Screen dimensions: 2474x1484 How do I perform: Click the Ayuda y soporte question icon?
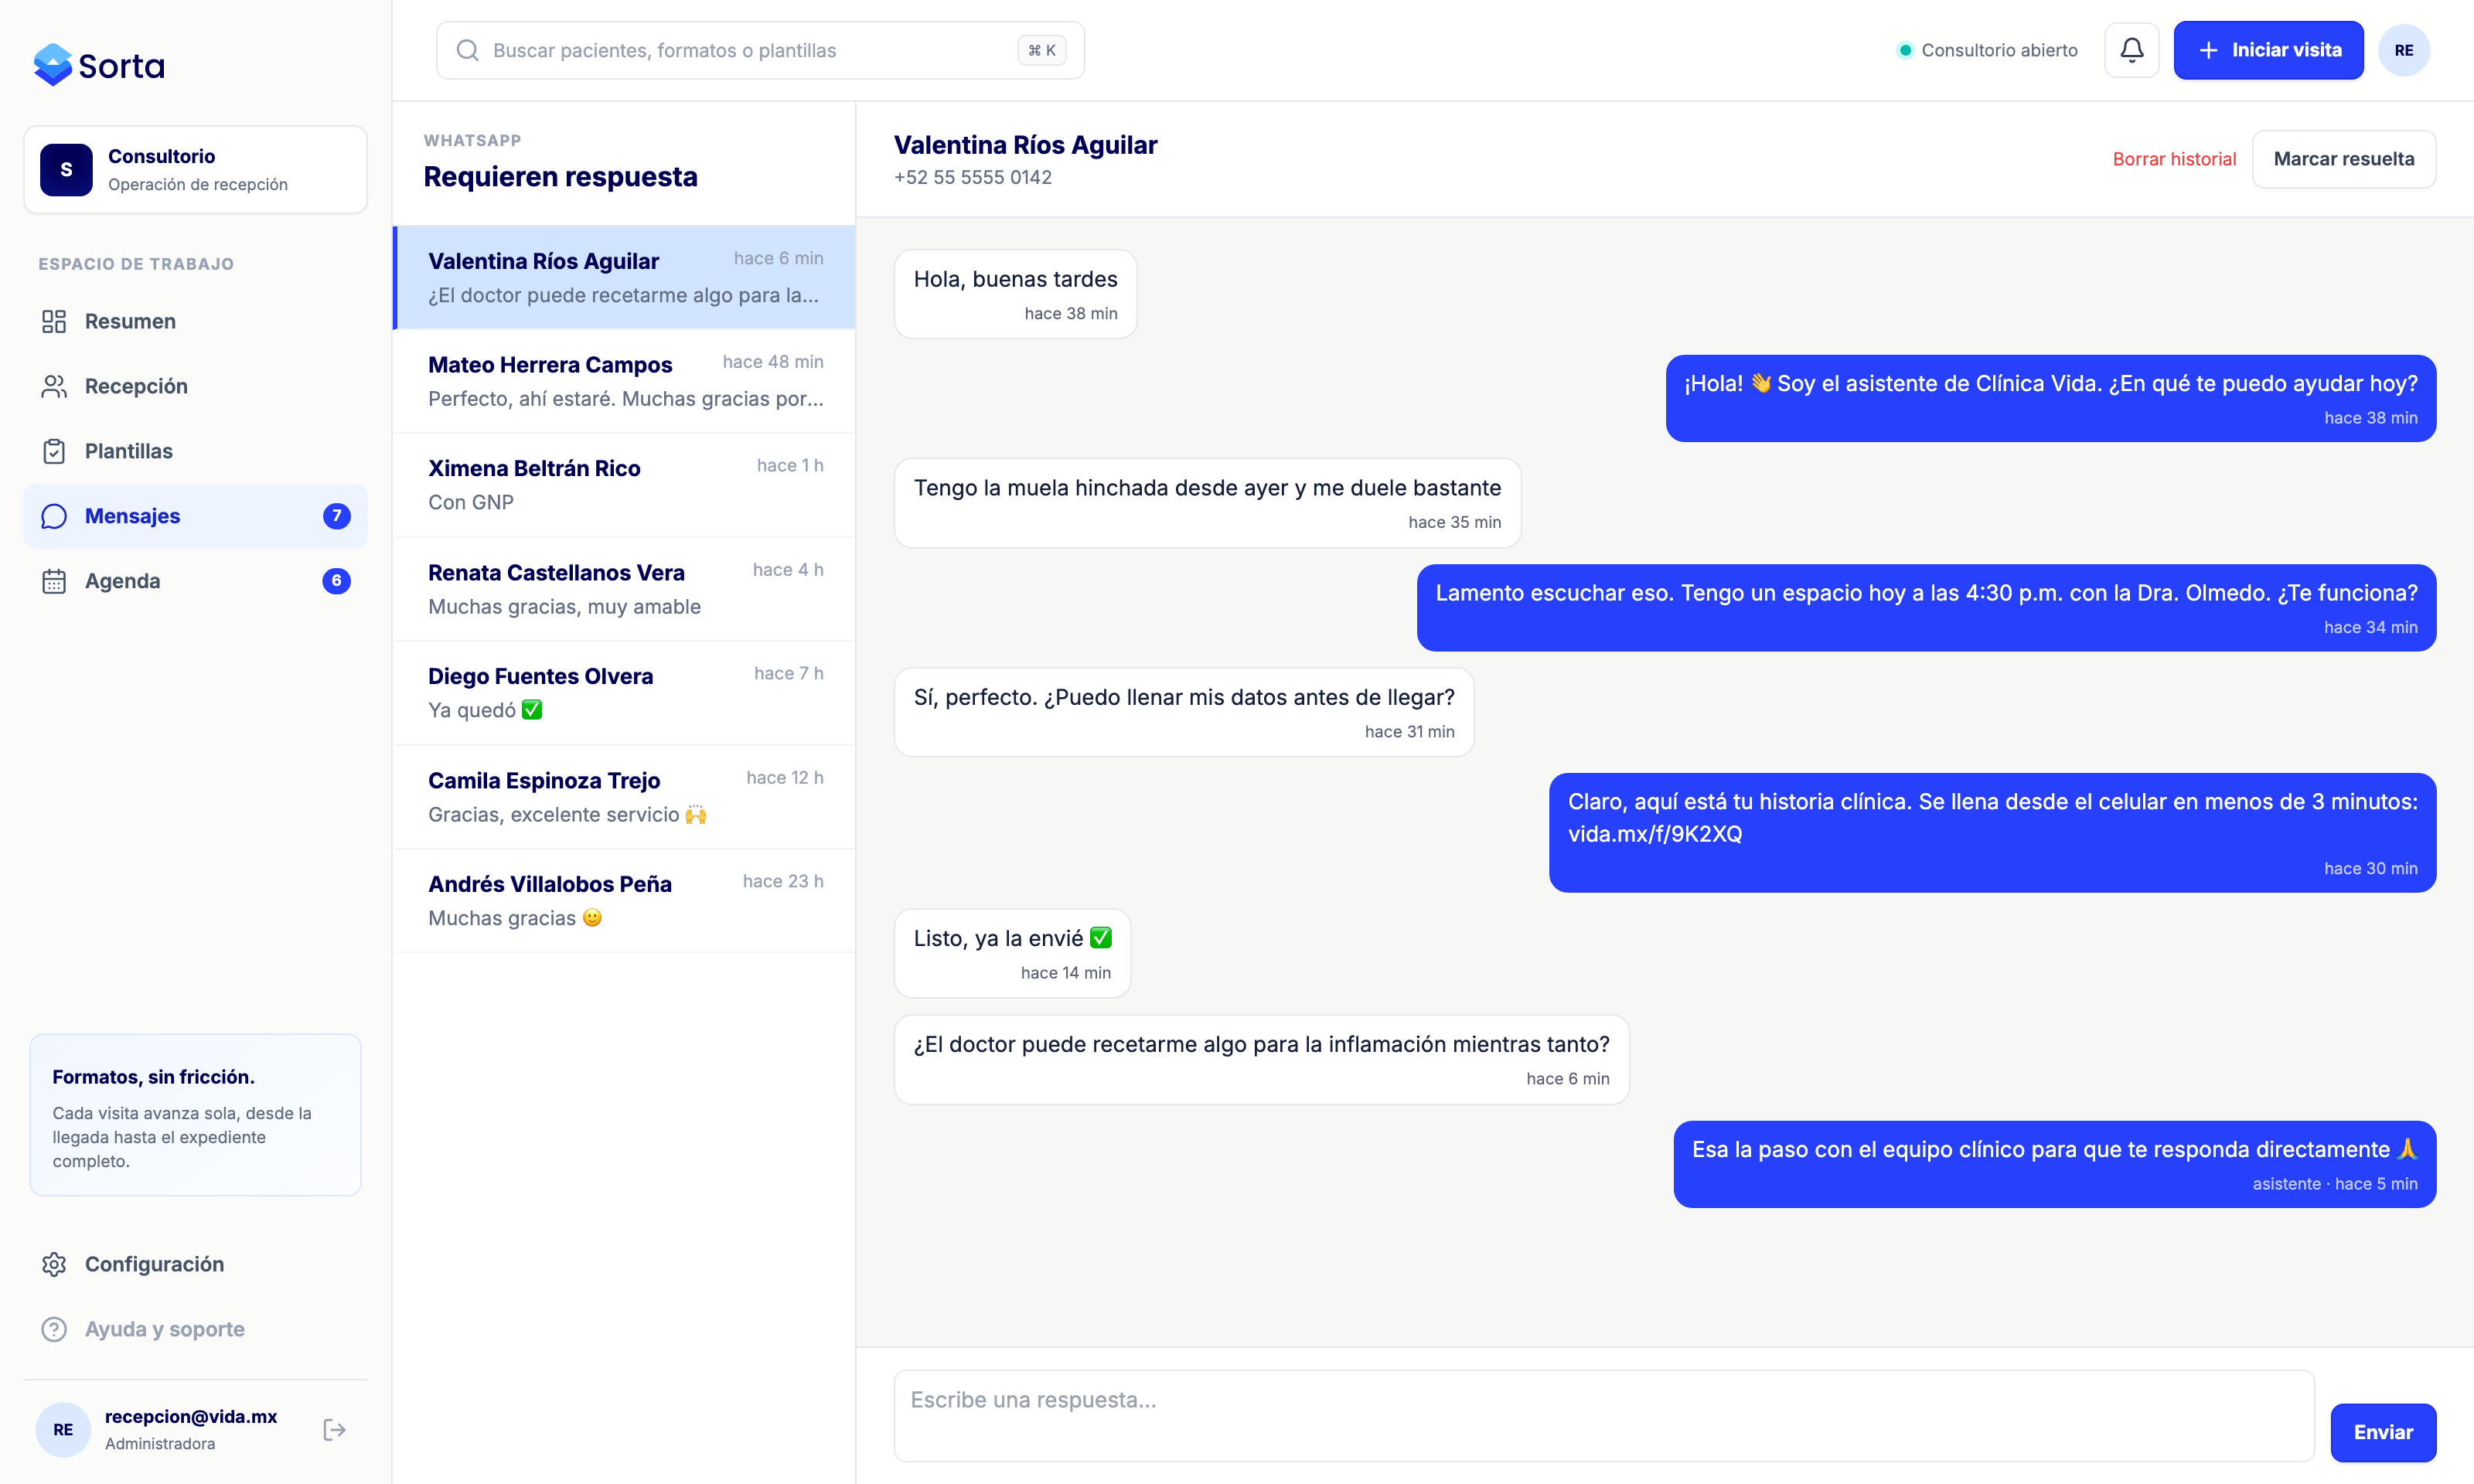(54, 1329)
